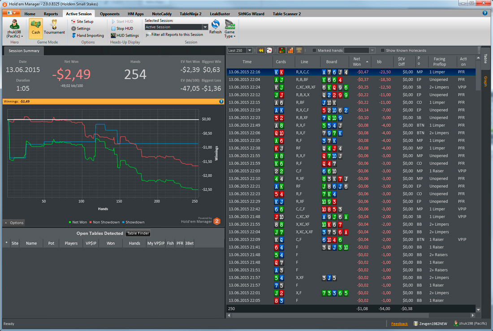493x331 pixels.
Task: Click the horizontal scrollbar left arrow
Action: click(229, 315)
